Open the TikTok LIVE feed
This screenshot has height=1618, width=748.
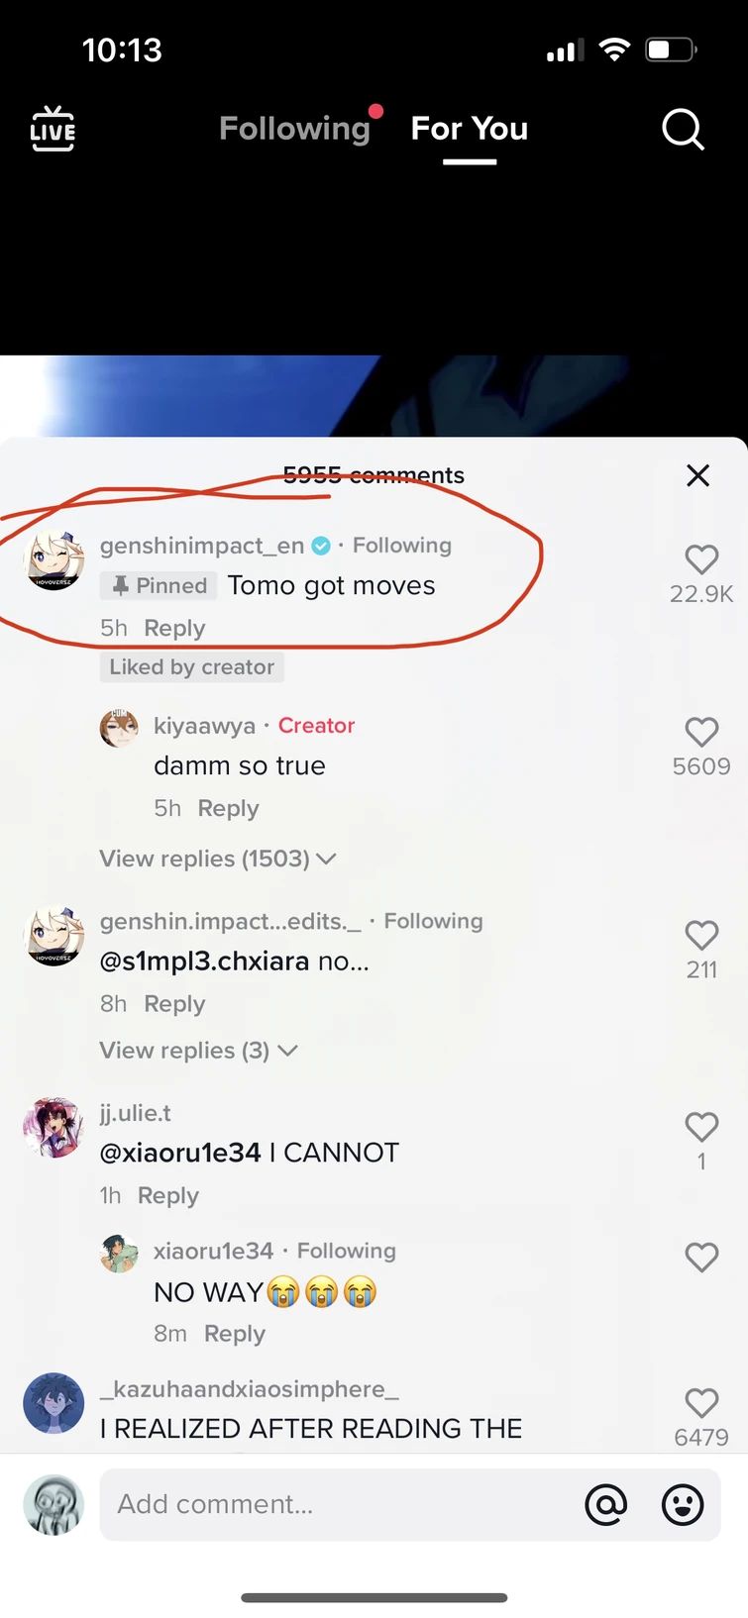(53, 129)
